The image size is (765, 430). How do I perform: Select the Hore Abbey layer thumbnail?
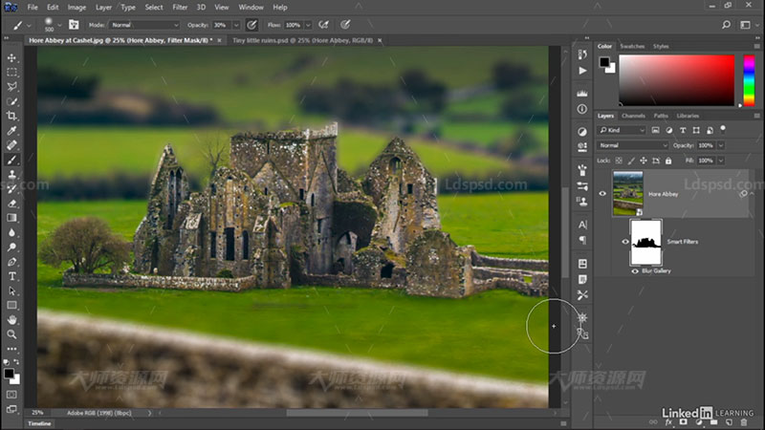628,193
